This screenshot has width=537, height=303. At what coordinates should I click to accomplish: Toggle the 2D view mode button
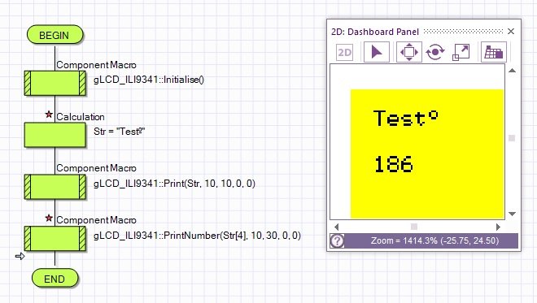[x=344, y=52]
